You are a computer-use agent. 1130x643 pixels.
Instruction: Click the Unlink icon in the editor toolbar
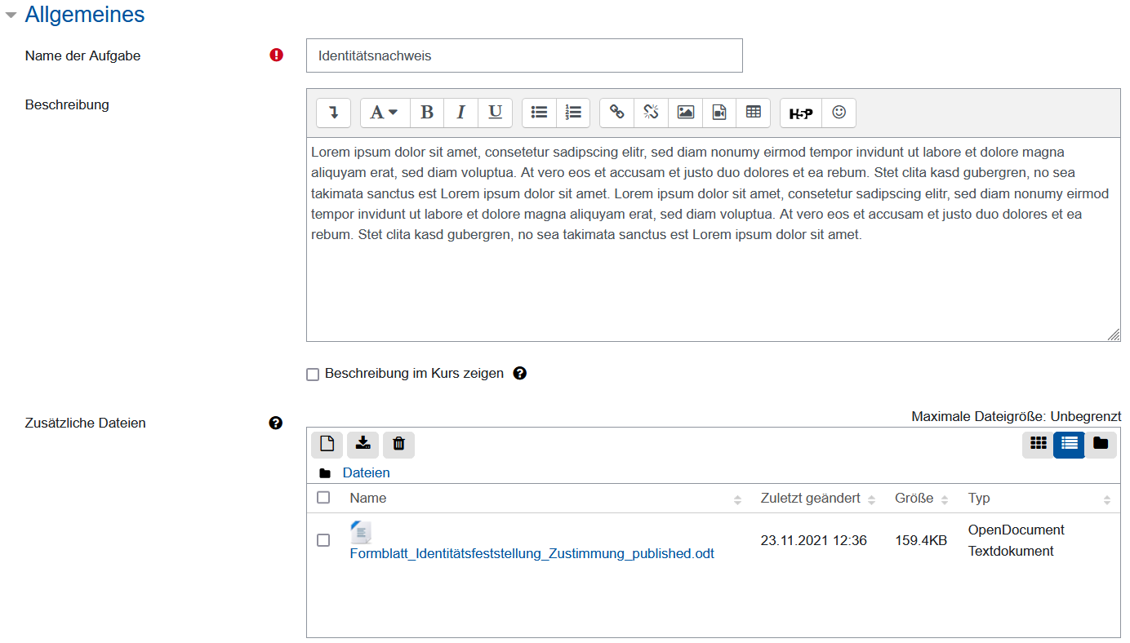(651, 113)
